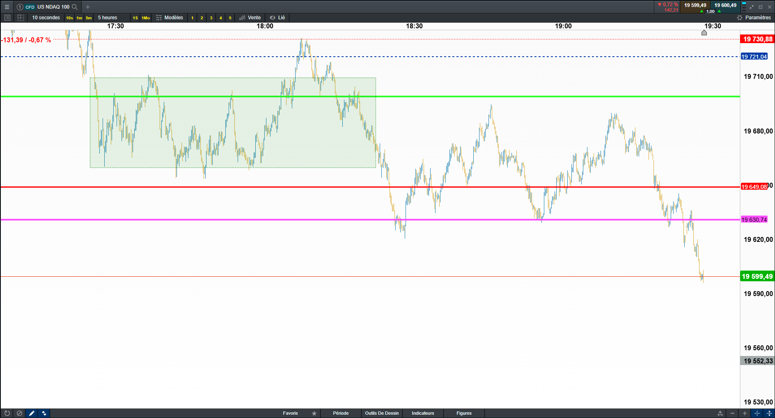
Task: Toggle the crosshair cursor mode button
Action: pos(757,413)
